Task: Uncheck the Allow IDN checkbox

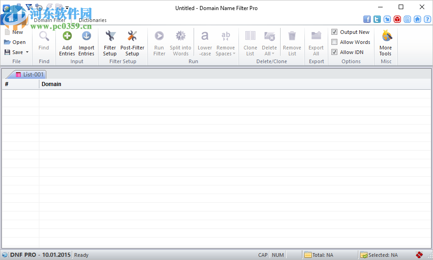Action: click(x=334, y=52)
